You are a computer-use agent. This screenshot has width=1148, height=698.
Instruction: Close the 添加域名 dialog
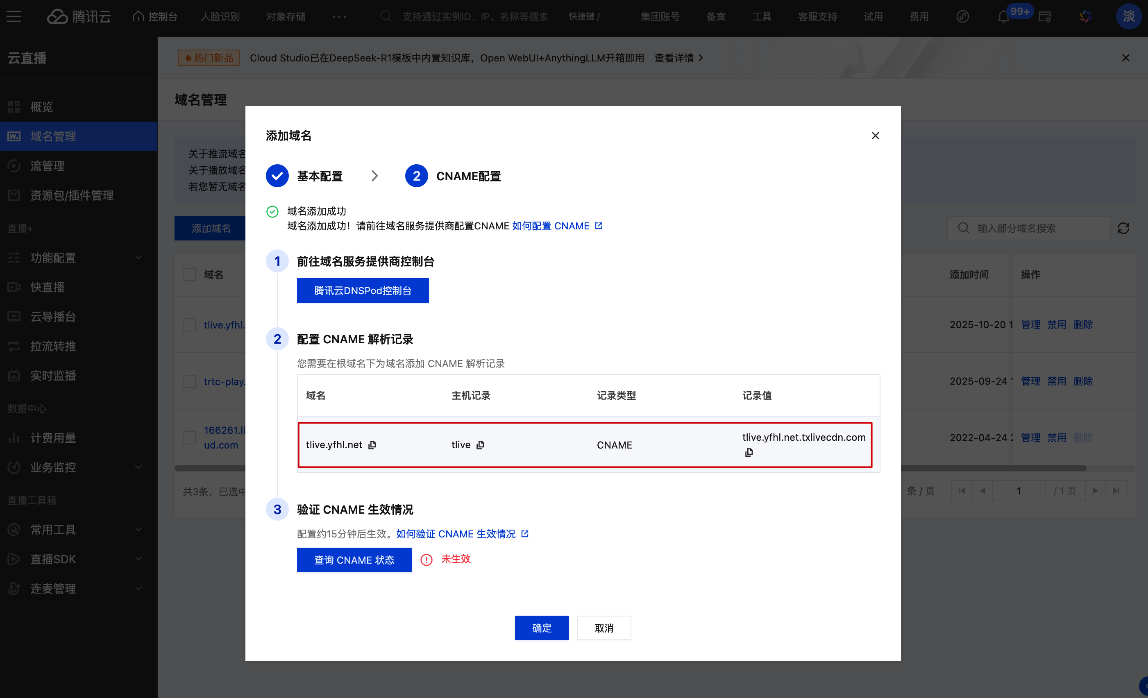(x=875, y=136)
